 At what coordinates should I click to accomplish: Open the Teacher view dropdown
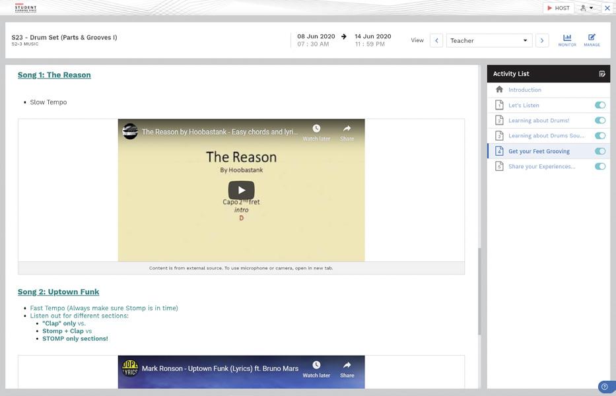coord(489,40)
